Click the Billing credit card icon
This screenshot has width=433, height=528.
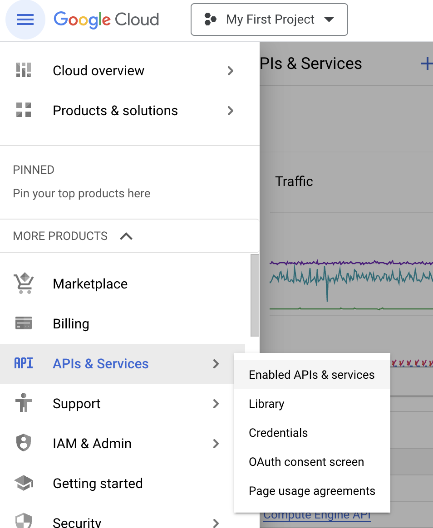[x=24, y=323]
